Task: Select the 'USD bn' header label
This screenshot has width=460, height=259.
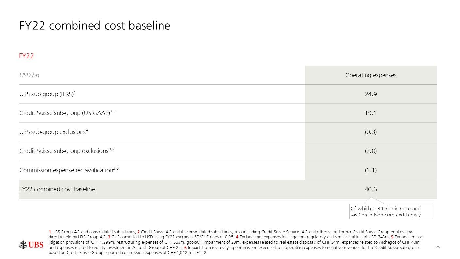Action: tap(29, 75)
